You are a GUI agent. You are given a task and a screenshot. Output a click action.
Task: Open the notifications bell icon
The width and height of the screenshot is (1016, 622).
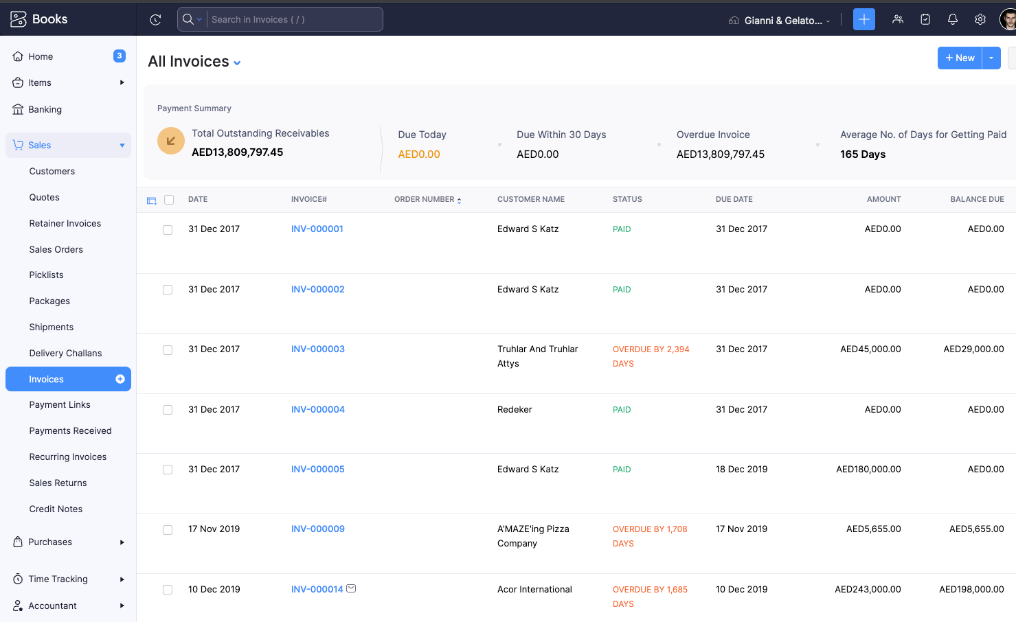[x=952, y=19]
